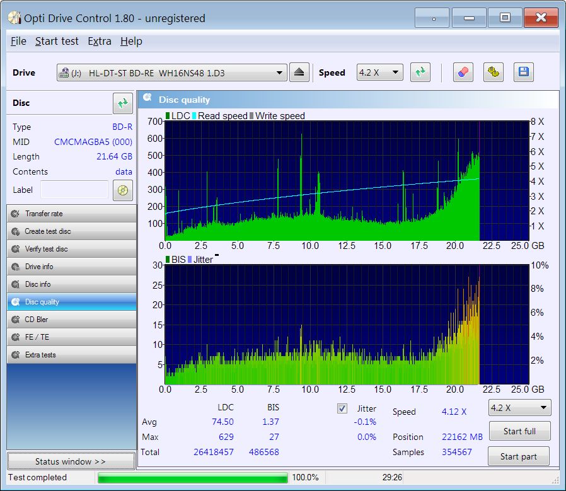Click the LDC graph area

347,181
